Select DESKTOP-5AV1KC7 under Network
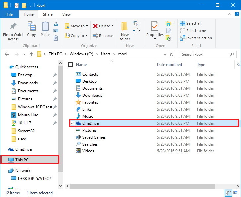 pos(35,179)
